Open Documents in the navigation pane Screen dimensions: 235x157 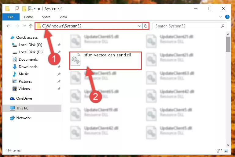[28, 59]
